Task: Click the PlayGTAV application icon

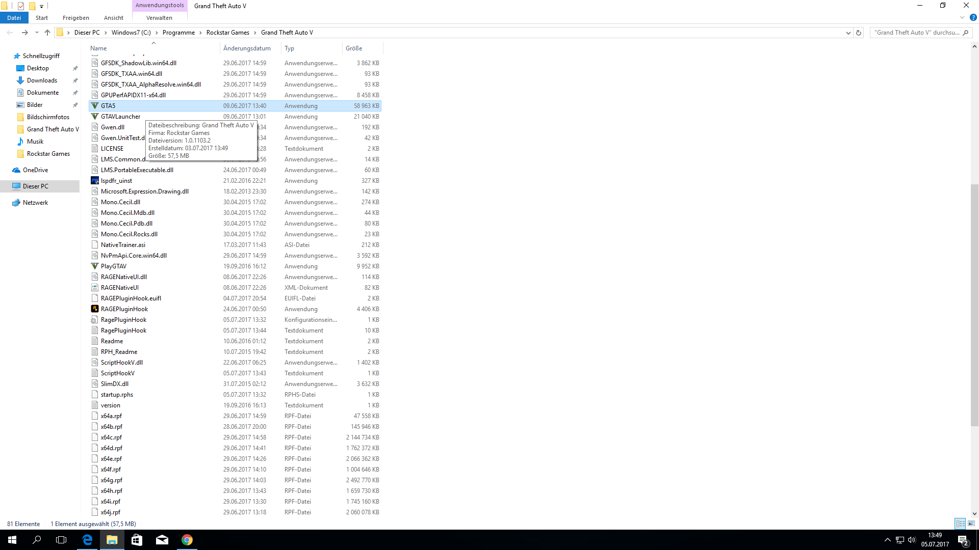Action: click(95, 266)
